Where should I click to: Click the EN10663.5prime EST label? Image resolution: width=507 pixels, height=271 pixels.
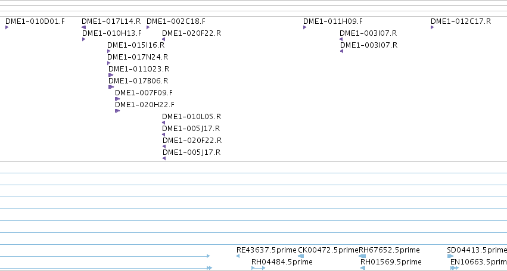[x=478, y=262]
